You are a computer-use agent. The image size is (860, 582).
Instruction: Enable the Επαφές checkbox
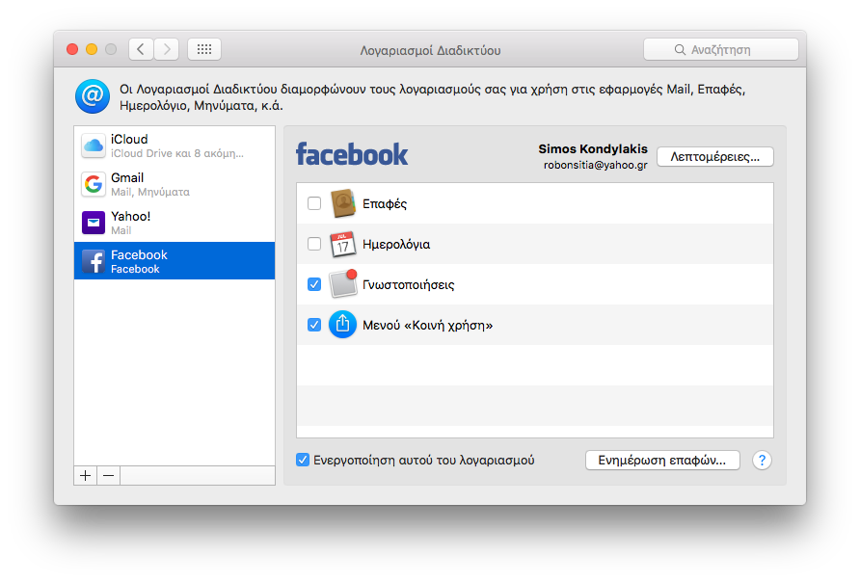314,203
